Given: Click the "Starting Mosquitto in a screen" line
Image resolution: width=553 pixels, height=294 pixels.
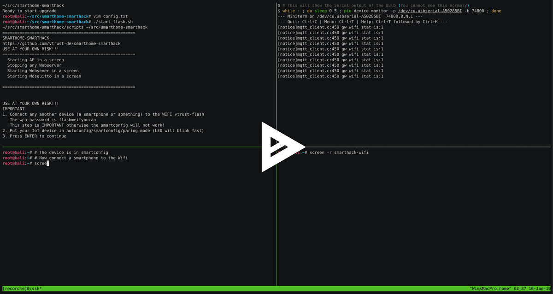Looking at the screenshot, I should 44,76.
